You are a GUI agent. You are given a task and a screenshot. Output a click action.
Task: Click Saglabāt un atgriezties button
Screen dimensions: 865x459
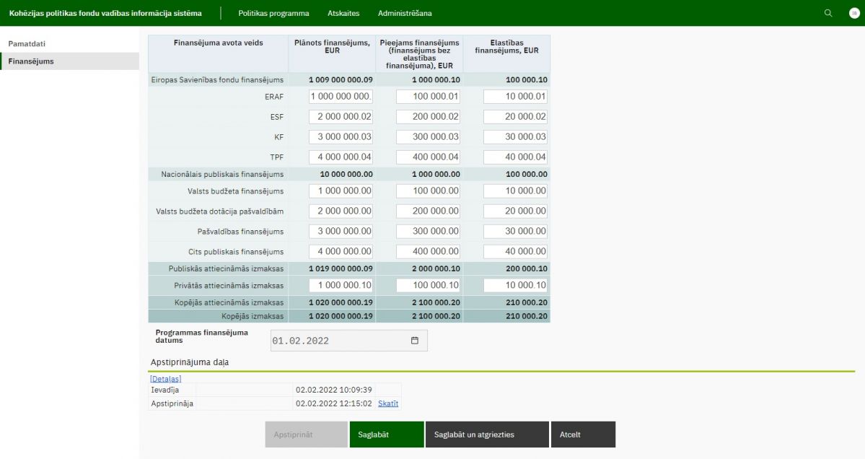[487, 434]
